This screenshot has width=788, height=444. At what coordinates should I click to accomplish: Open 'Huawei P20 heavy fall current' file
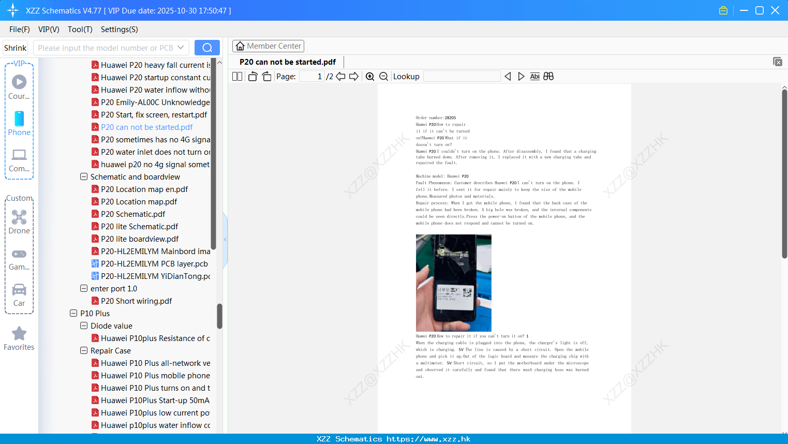151,65
